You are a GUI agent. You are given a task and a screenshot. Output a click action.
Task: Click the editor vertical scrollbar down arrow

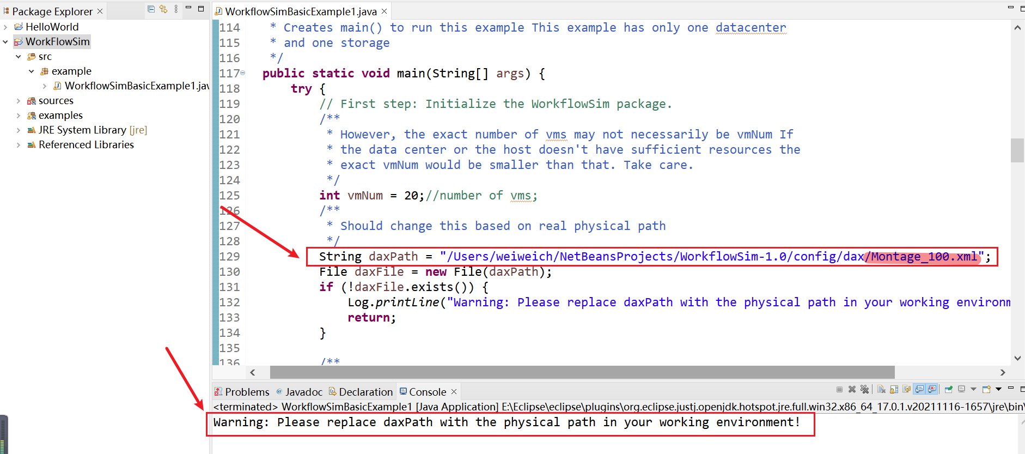pyautogui.click(x=1017, y=358)
